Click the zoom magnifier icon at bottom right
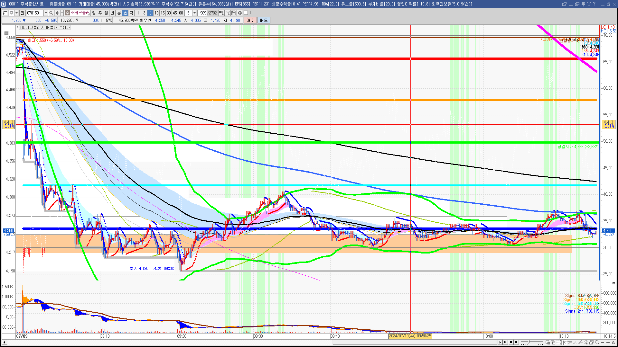The image size is (618, 347). tap(597, 342)
